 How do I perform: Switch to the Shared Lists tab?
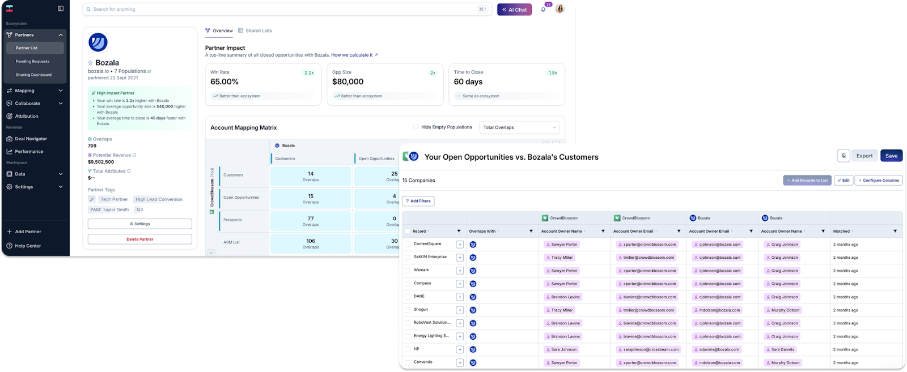point(255,31)
